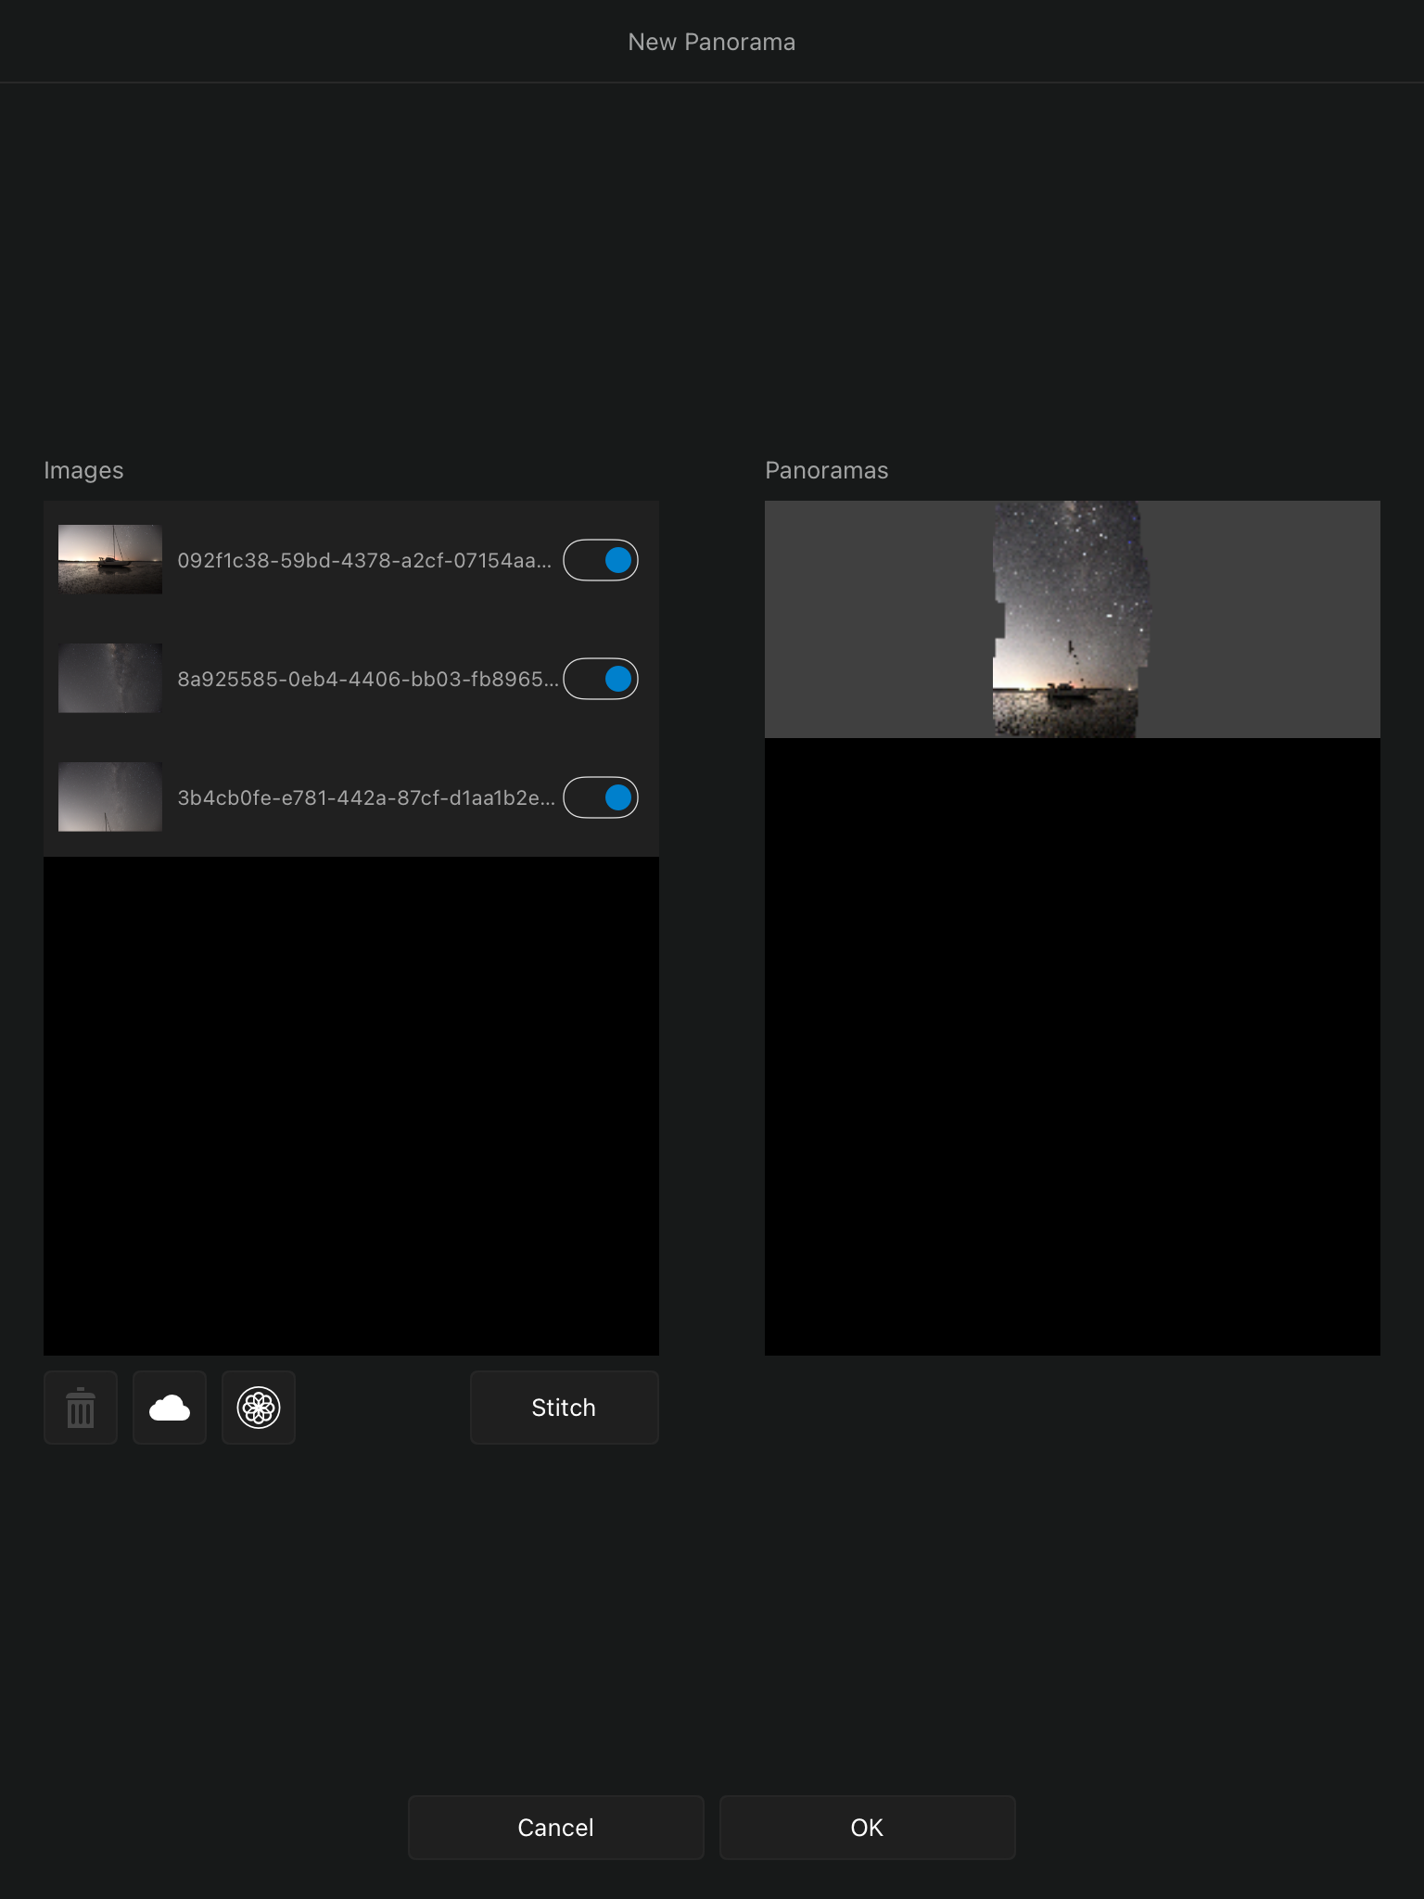This screenshot has height=1899, width=1424.
Task: Click filename 8a925585-0eb4-4406-bb03-fb8965...
Action: 368,679
